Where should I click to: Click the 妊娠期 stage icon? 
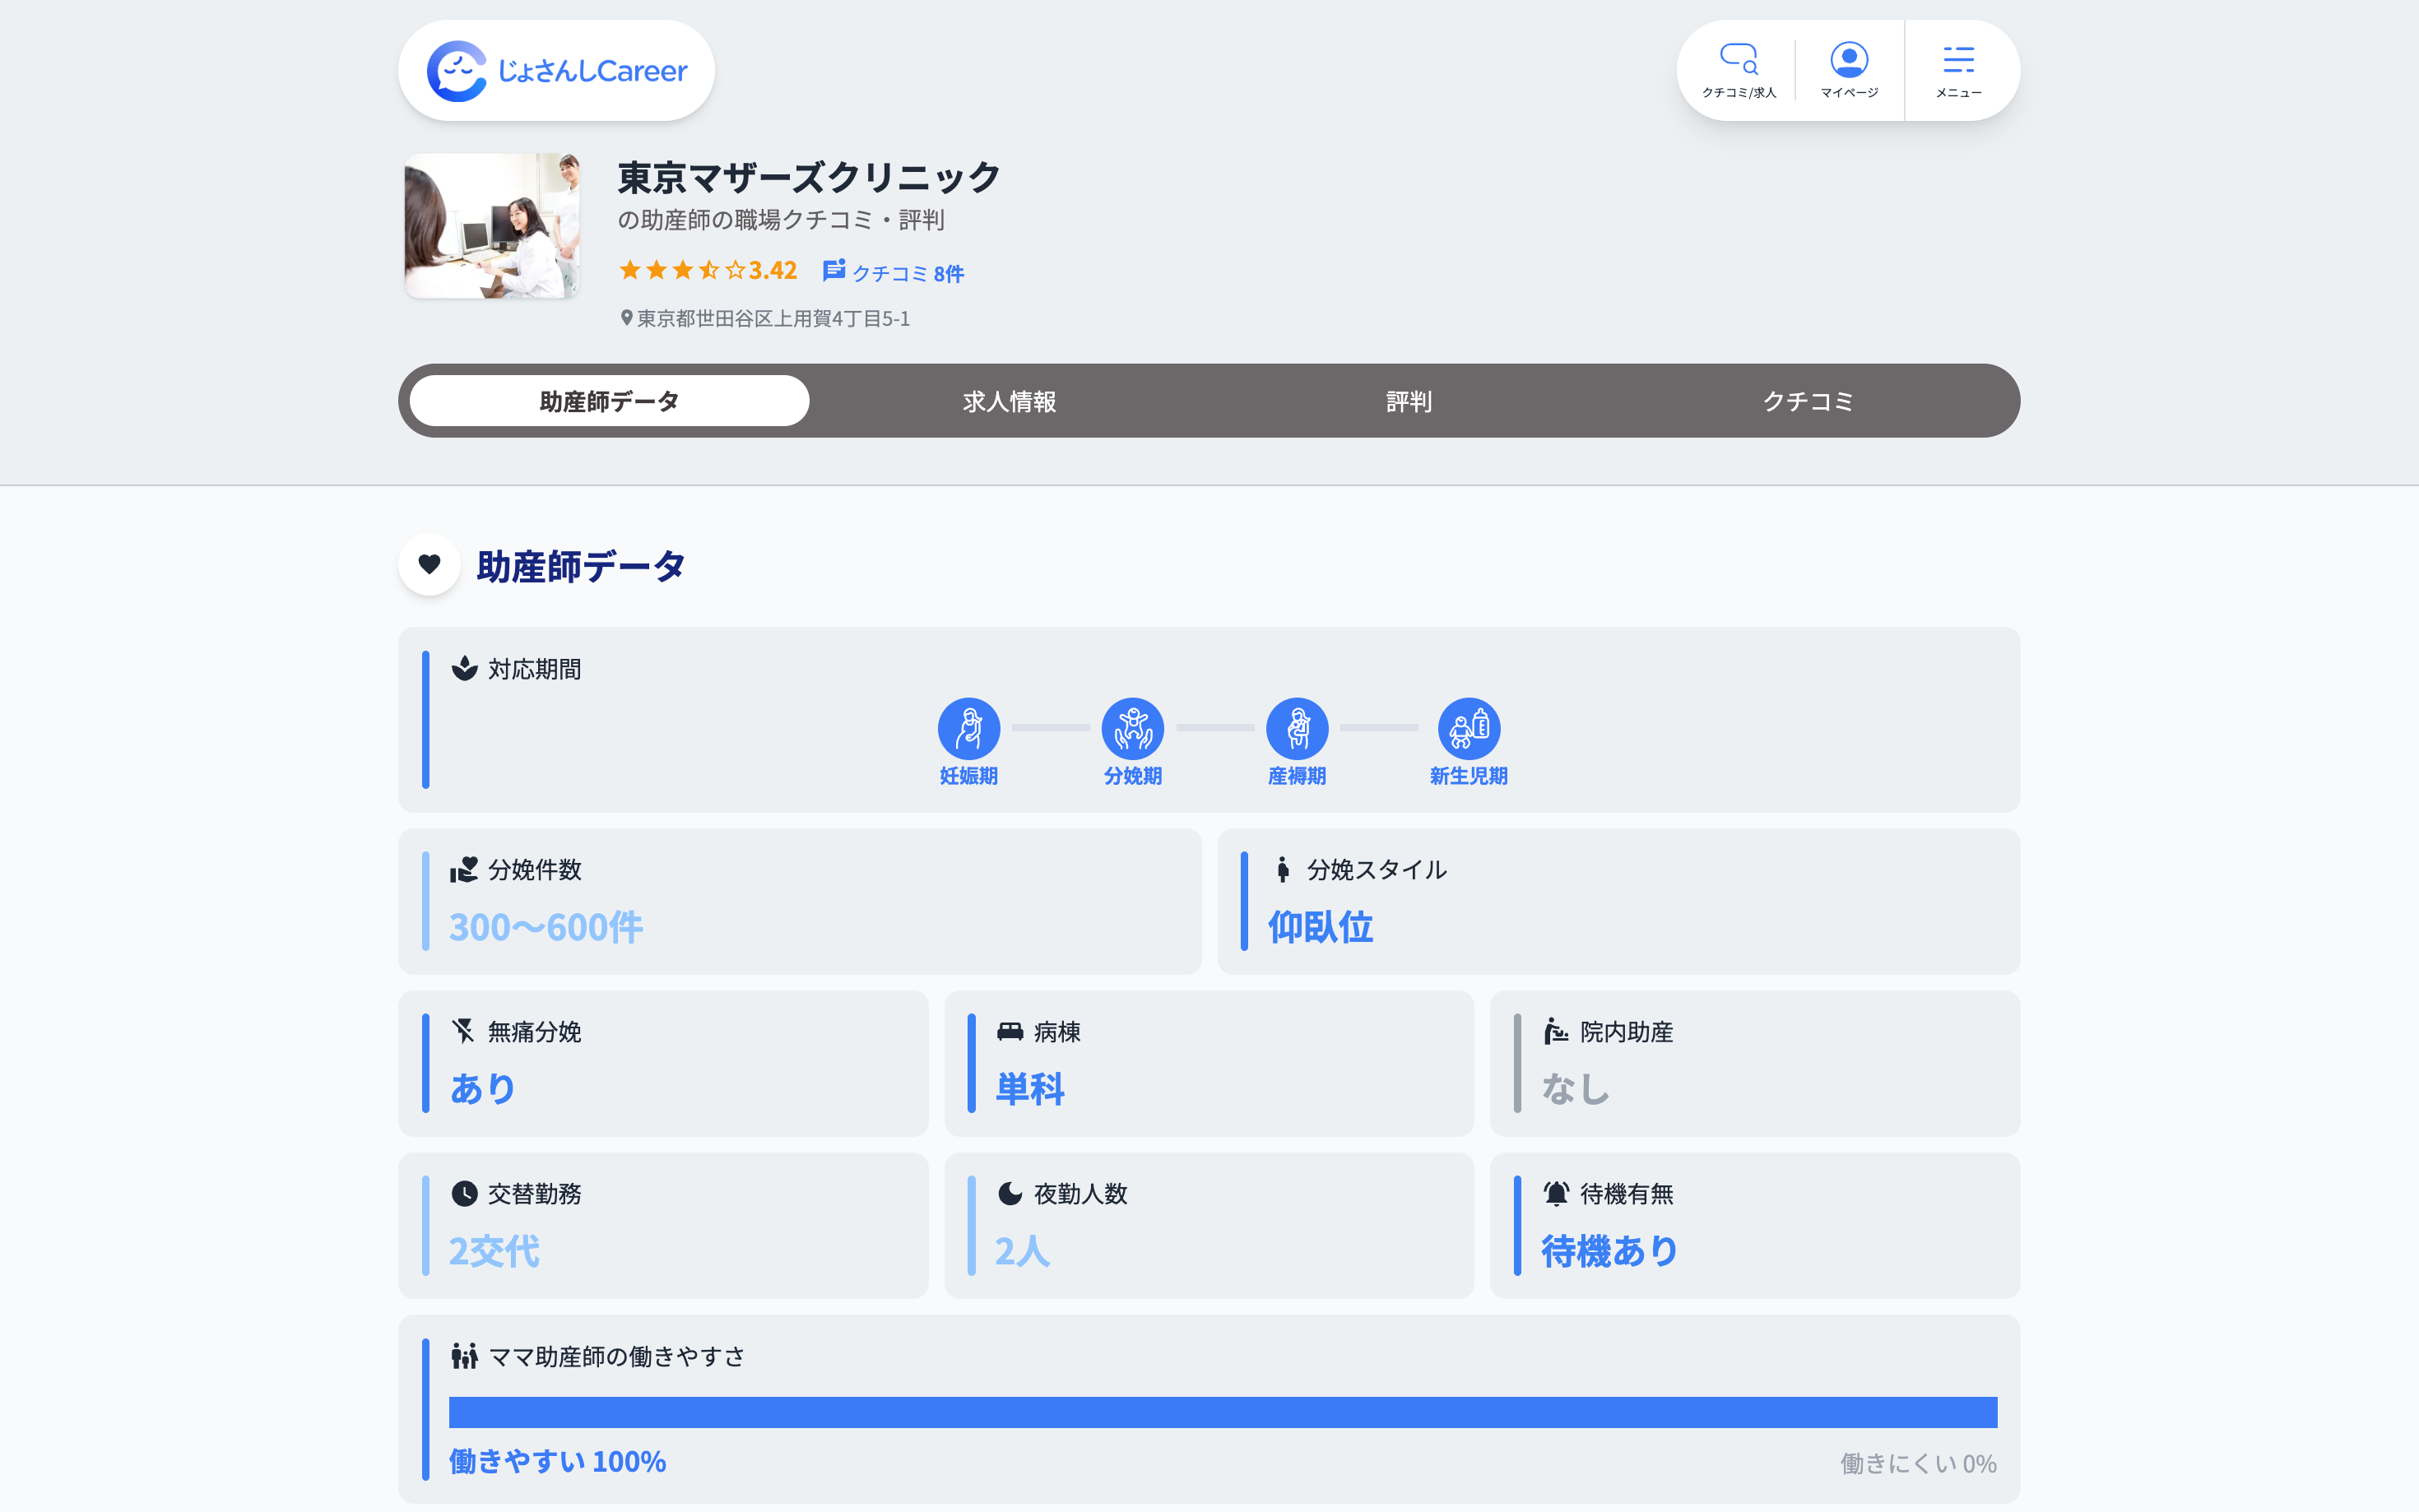click(x=968, y=728)
